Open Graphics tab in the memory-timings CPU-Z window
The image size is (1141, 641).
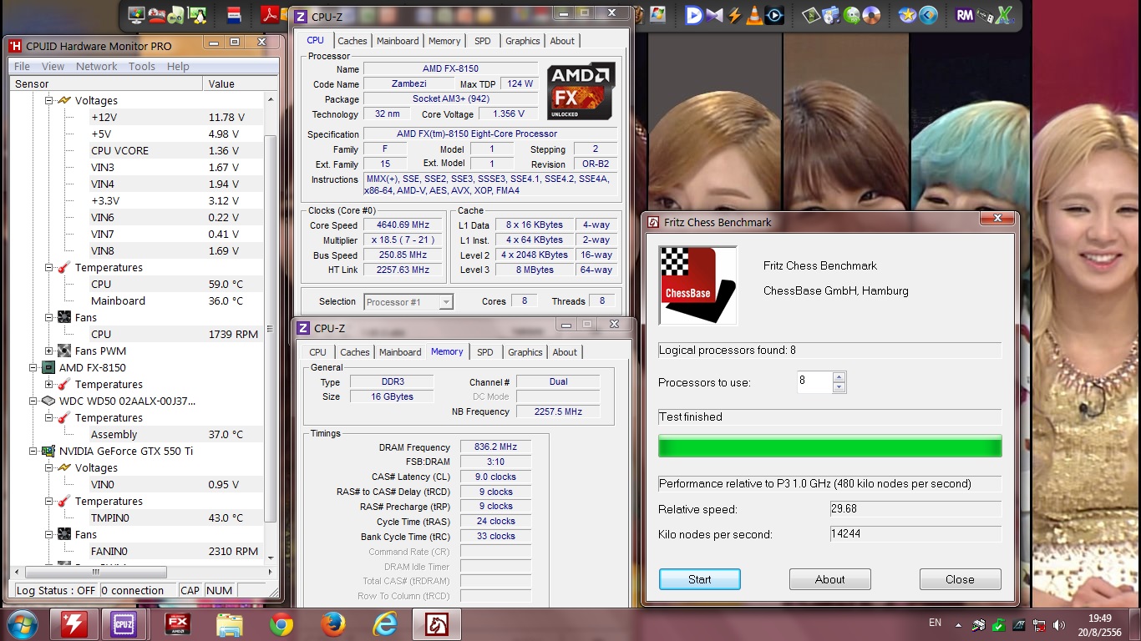525,352
